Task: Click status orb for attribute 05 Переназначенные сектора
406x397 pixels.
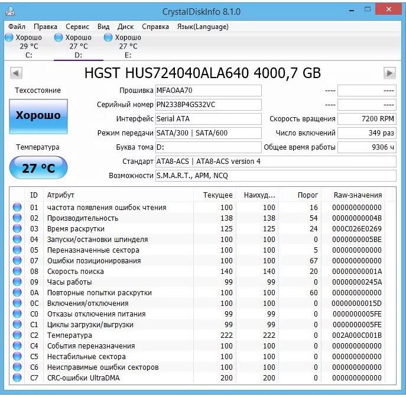Action: [x=17, y=250]
